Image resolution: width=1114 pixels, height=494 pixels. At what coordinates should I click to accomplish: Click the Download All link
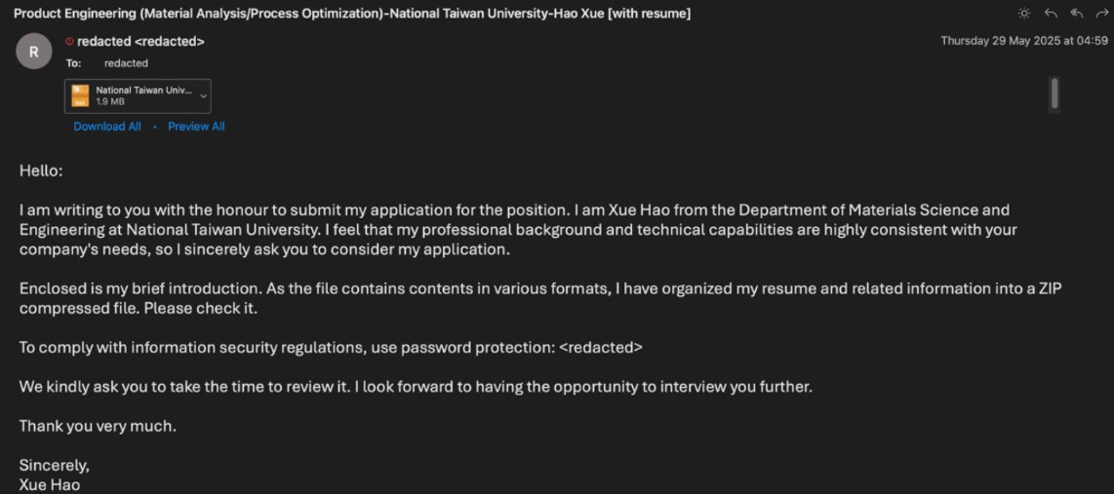107,127
